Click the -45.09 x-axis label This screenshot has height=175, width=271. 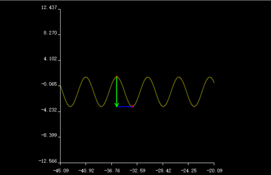click(60, 170)
